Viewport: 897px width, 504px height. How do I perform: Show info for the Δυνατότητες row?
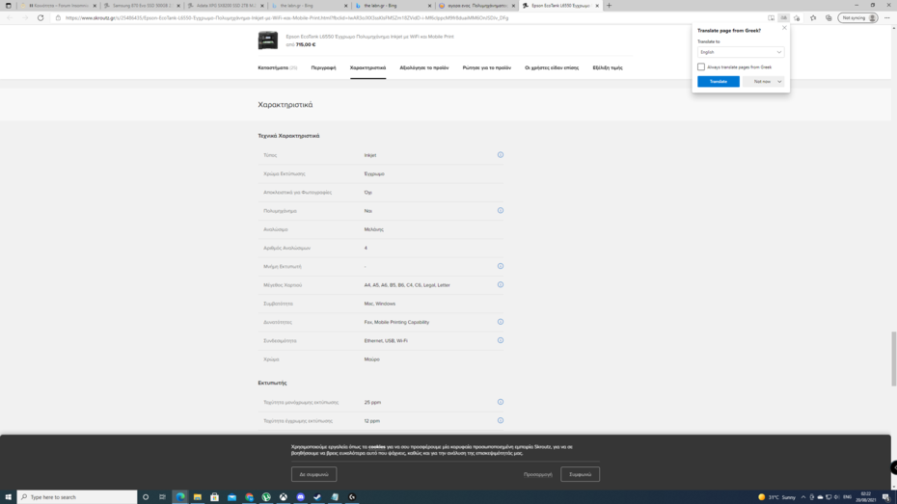tap(501, 322)
